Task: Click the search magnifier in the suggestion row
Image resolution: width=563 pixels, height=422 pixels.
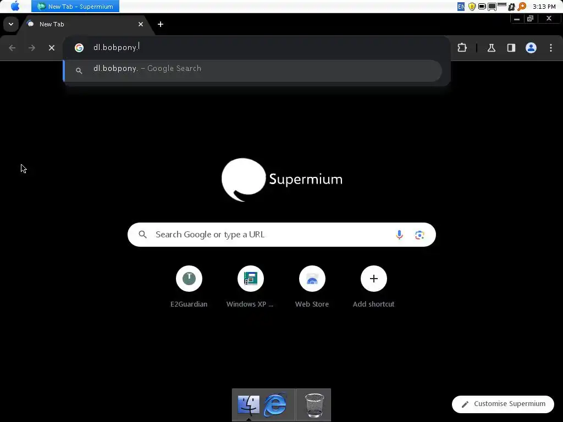Action: [x=79, y=71]
